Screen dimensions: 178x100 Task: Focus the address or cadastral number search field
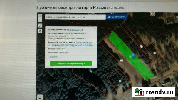pyautogui.click(x=75, y=17)
